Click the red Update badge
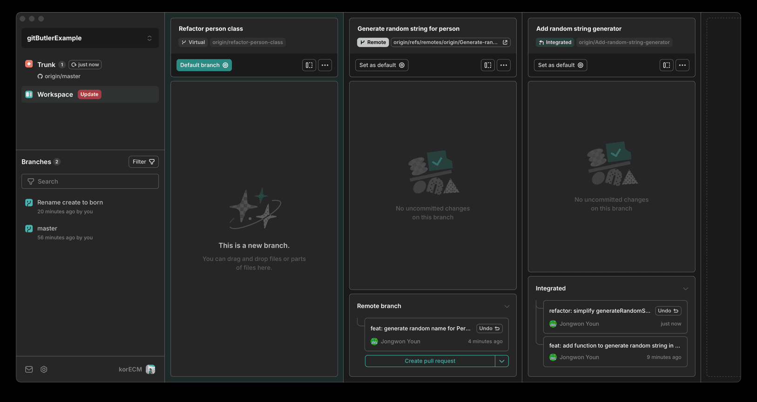This screenshot has width=757, height=402. 89,94
